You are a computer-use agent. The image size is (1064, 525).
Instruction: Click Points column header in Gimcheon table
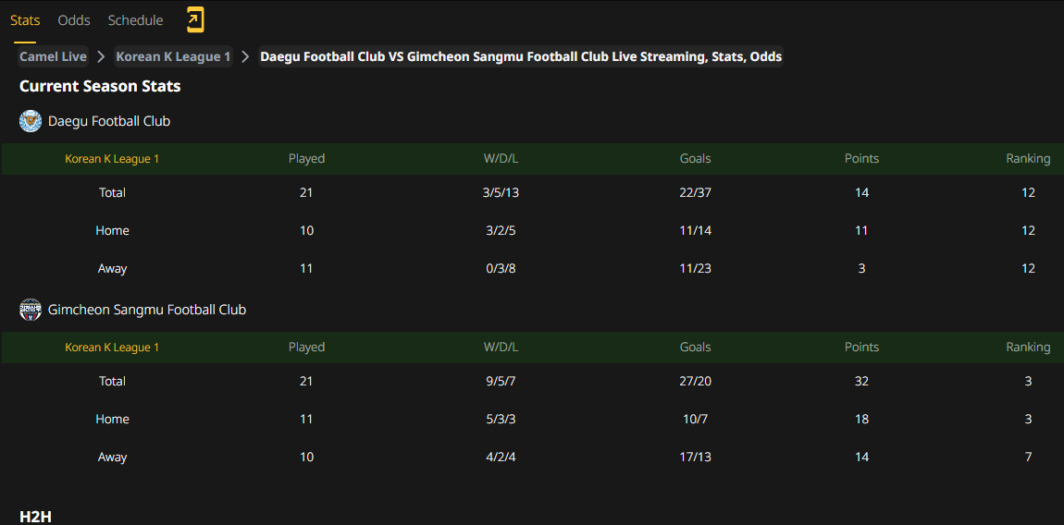pos(861,348)
